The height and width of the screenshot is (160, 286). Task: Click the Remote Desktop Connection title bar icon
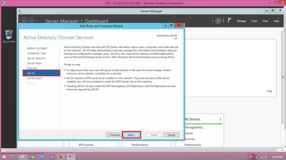click(x=3, y=3)
